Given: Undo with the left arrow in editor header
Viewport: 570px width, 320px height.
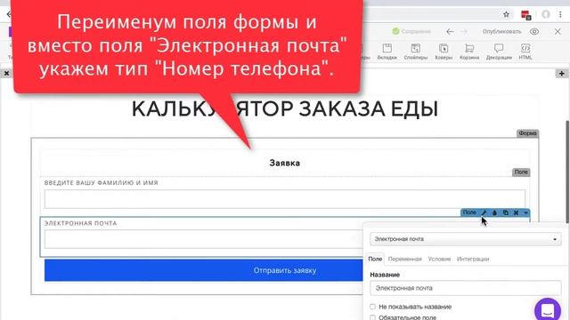Looking at the screenshot, I should (x=450, y=32).
